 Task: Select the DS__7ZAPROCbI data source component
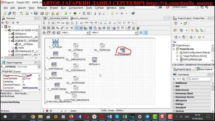[x=102, y=46]
